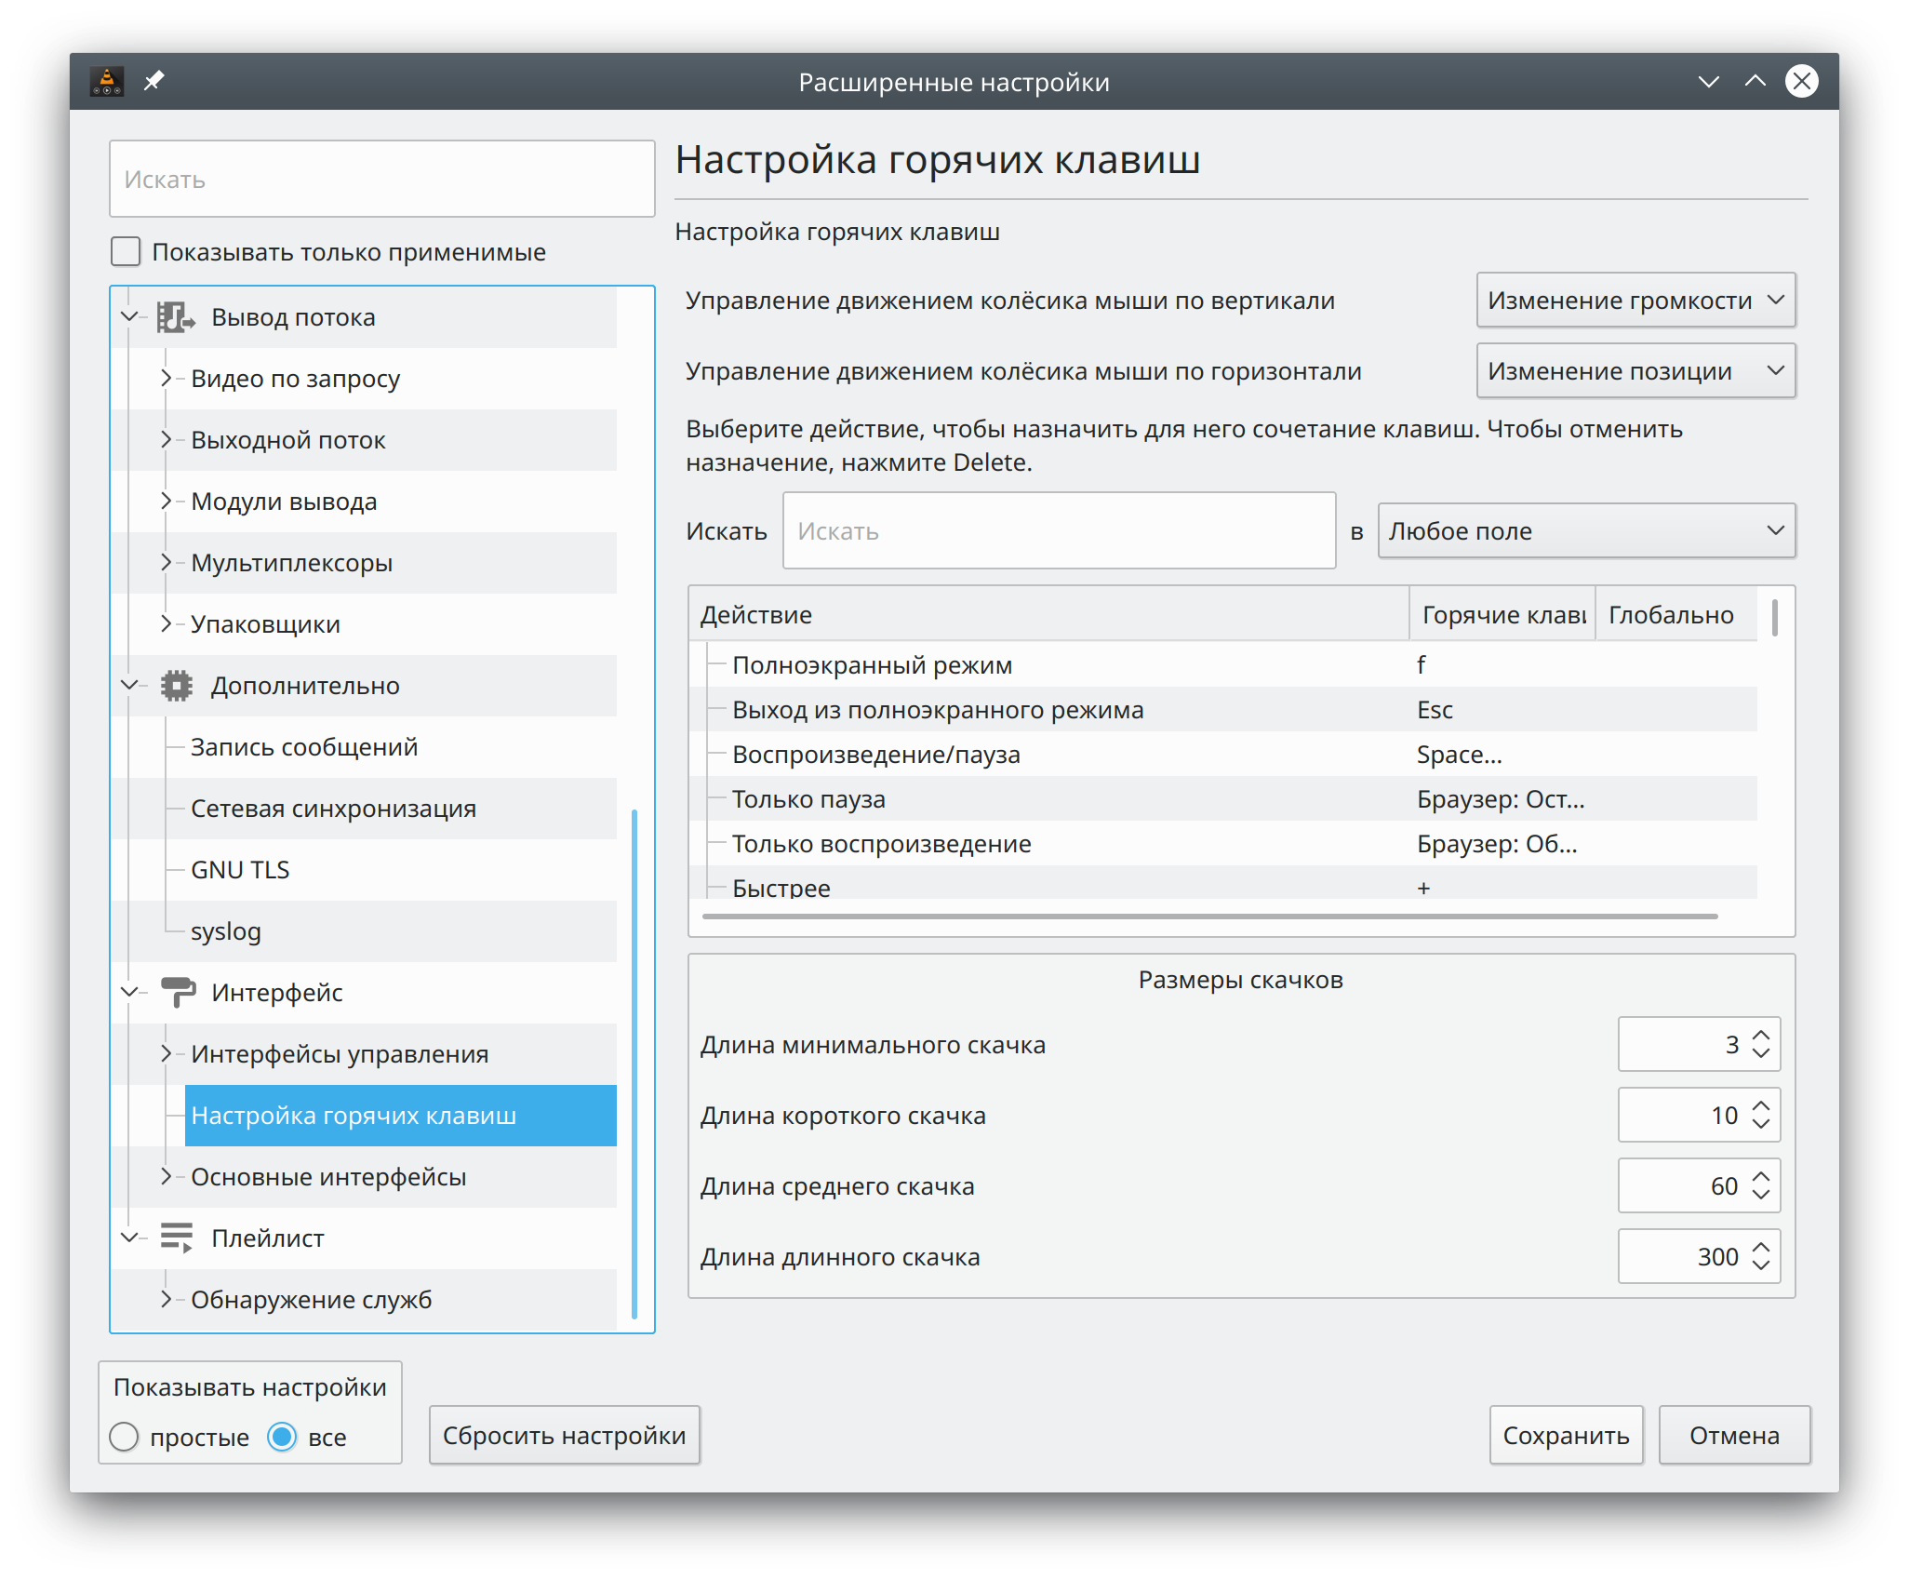
Task: Select the Только воспроизведение action row
Action: (x=1223, y=844)
